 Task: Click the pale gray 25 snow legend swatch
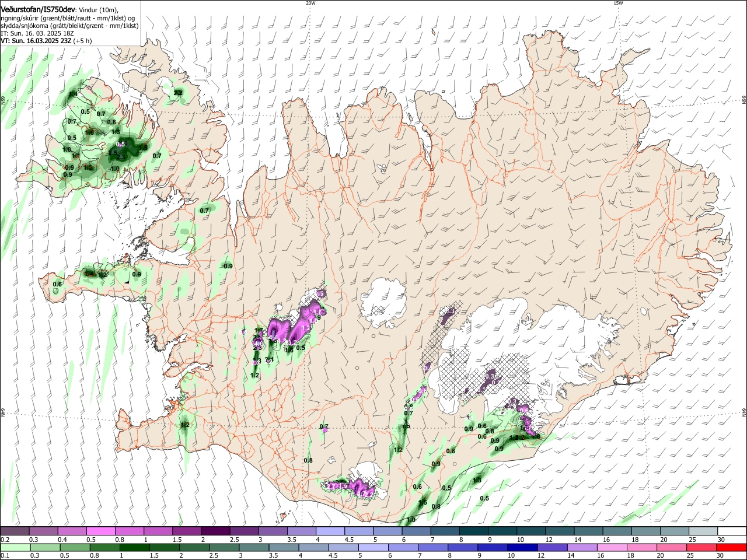pyautogui.click(x=703, y=531)
